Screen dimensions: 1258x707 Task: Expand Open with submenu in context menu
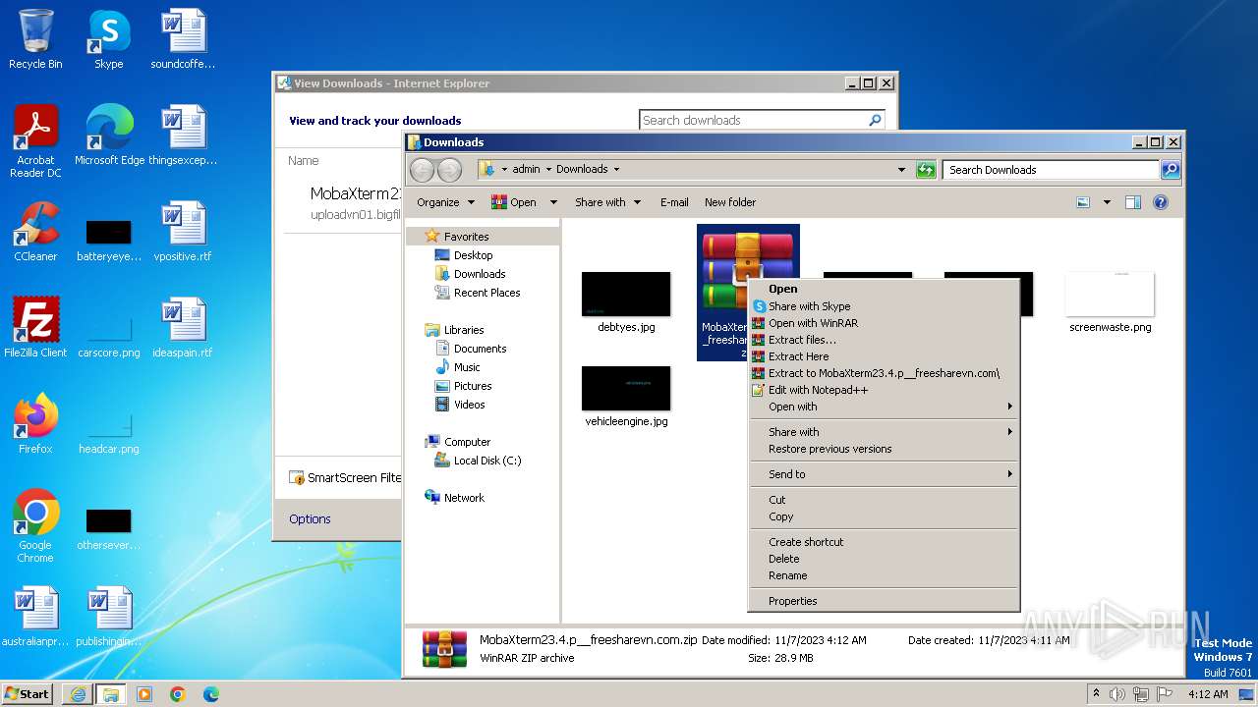click(x=884, y=407)
